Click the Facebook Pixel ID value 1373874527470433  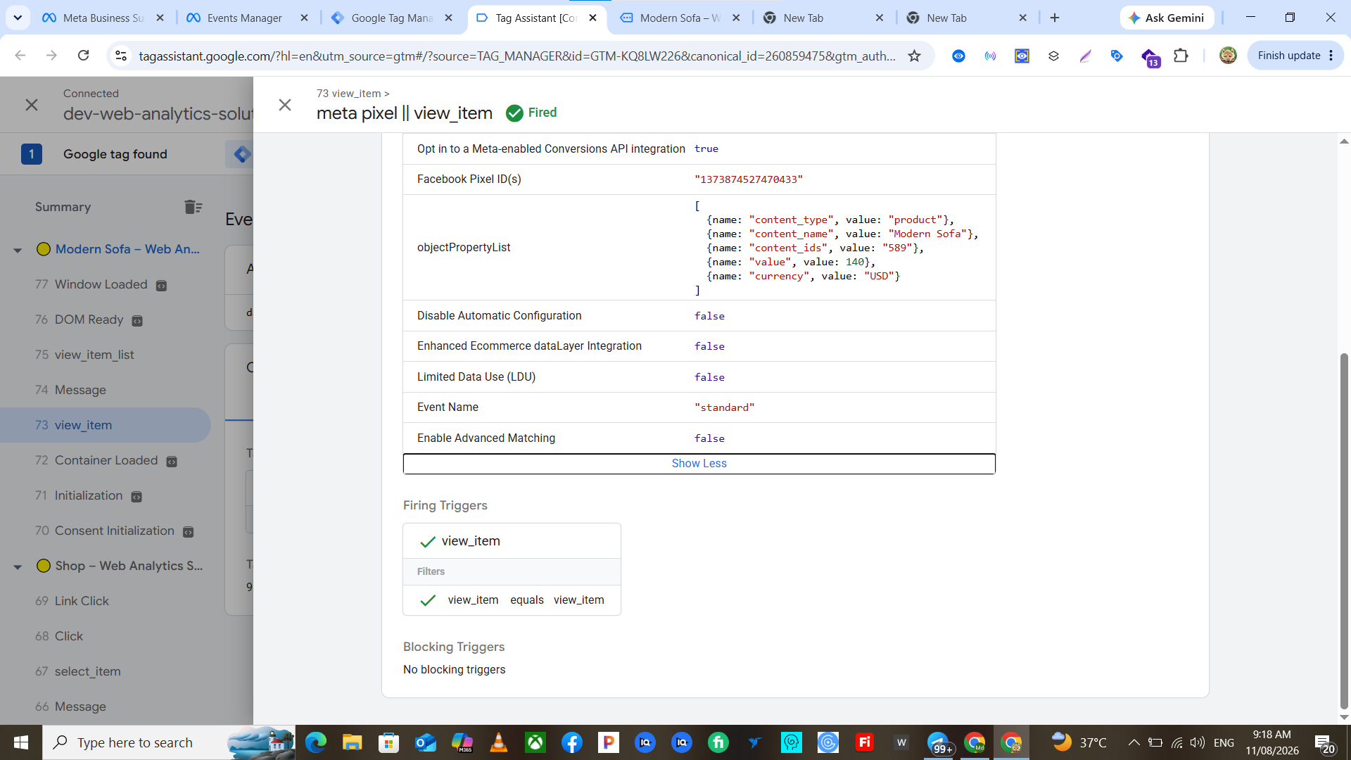[x=749, y=179]
